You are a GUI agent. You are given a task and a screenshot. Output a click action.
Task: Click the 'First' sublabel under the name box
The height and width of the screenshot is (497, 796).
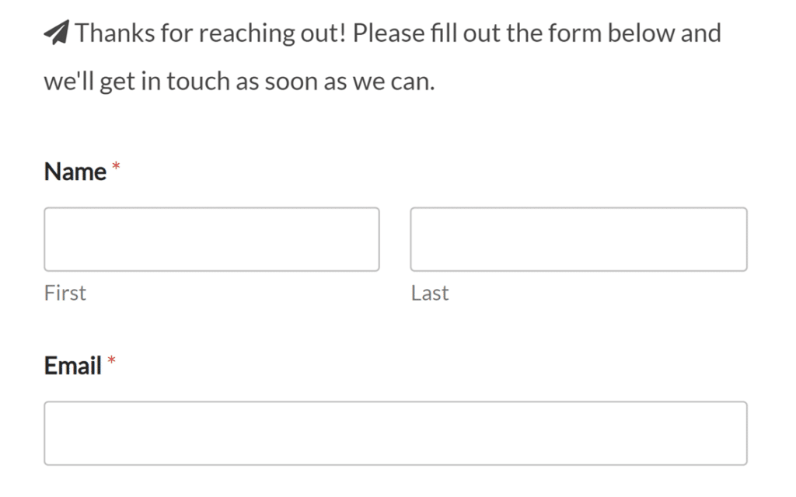click(65, 293)
